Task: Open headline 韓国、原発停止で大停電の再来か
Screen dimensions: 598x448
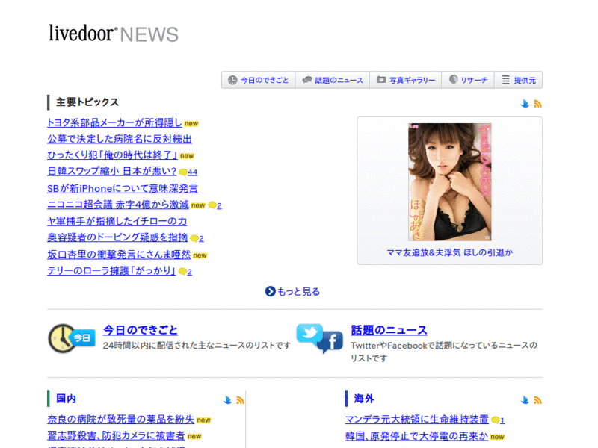Action: coord(416,436)
